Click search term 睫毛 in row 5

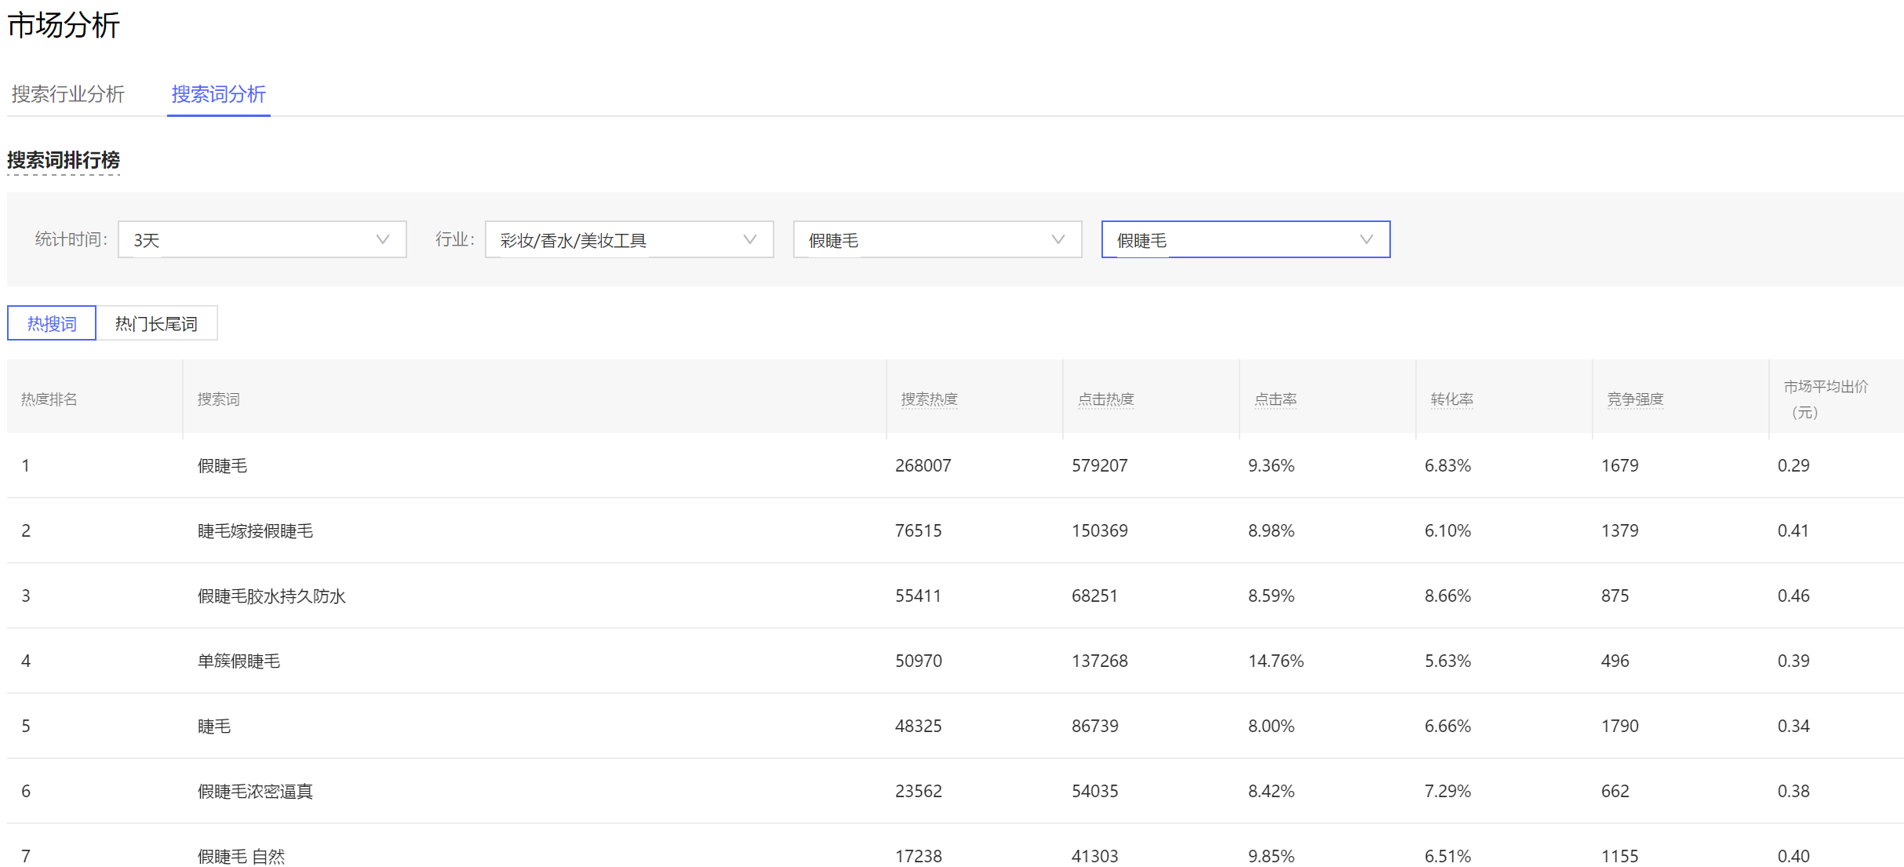click(x=213, y=727)
